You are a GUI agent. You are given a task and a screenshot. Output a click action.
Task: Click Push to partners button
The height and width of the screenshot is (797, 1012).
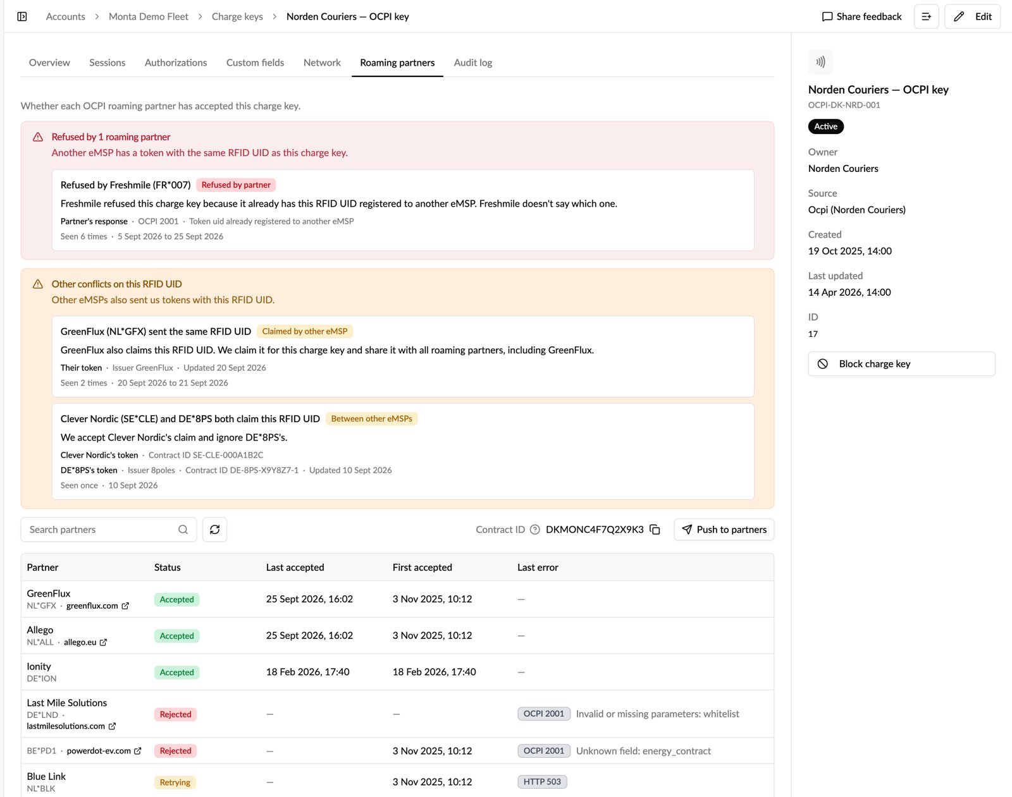click(x=724, y=530)
